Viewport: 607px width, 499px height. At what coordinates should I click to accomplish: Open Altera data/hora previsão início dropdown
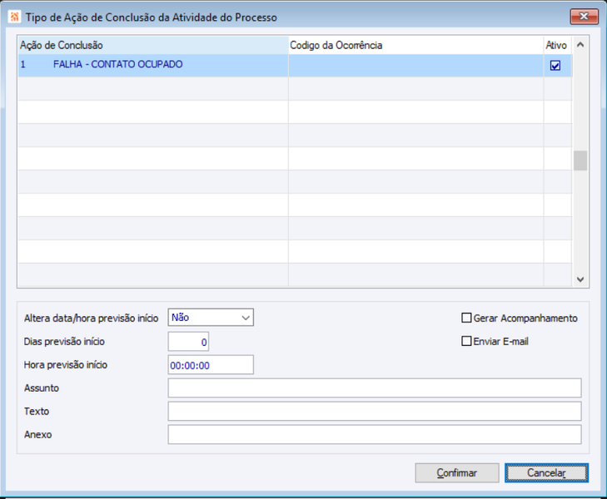pos(211,318)
